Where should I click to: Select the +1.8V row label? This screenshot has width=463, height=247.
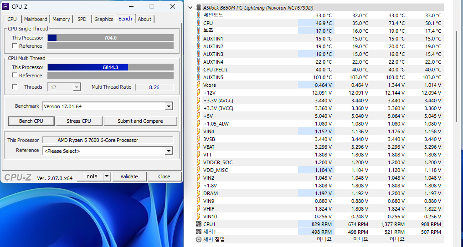pyautogui.click(x=210, y=186)
